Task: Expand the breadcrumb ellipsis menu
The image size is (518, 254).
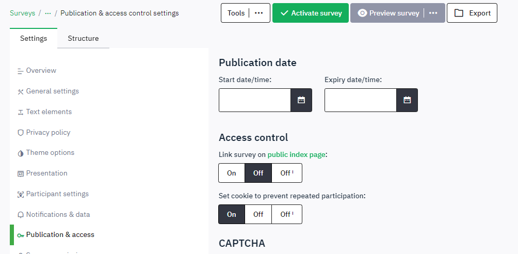Action: [48, 13]
